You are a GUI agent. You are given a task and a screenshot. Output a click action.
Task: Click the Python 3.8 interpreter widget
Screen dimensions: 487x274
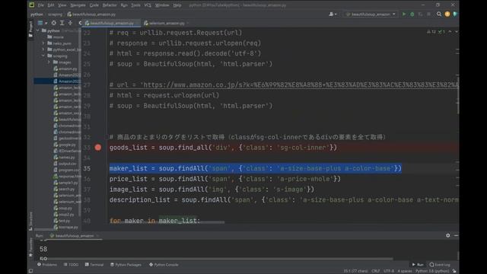432,271
